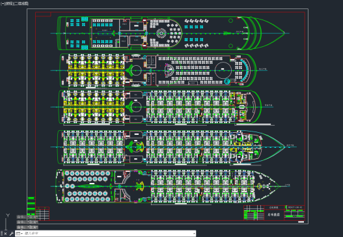Open the [-] viewport controls menu
343x237 pixels.
click(3, 3)
